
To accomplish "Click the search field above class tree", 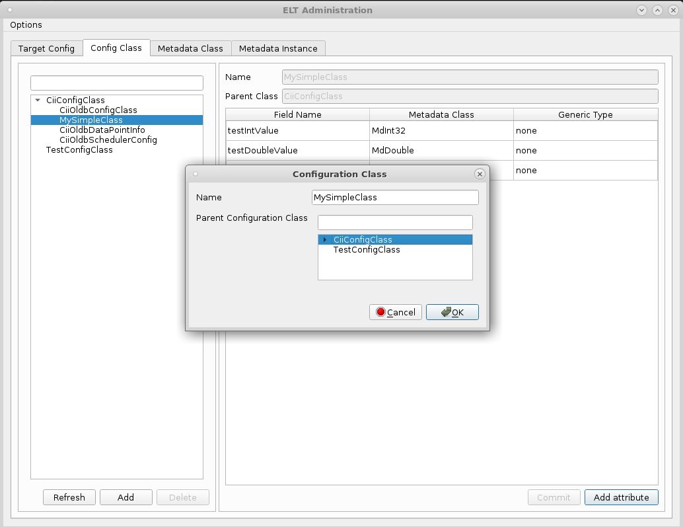I will pyautogui.click(x=116, y=83).
